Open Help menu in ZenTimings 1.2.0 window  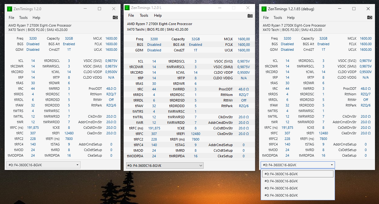[x=36, y=18]
